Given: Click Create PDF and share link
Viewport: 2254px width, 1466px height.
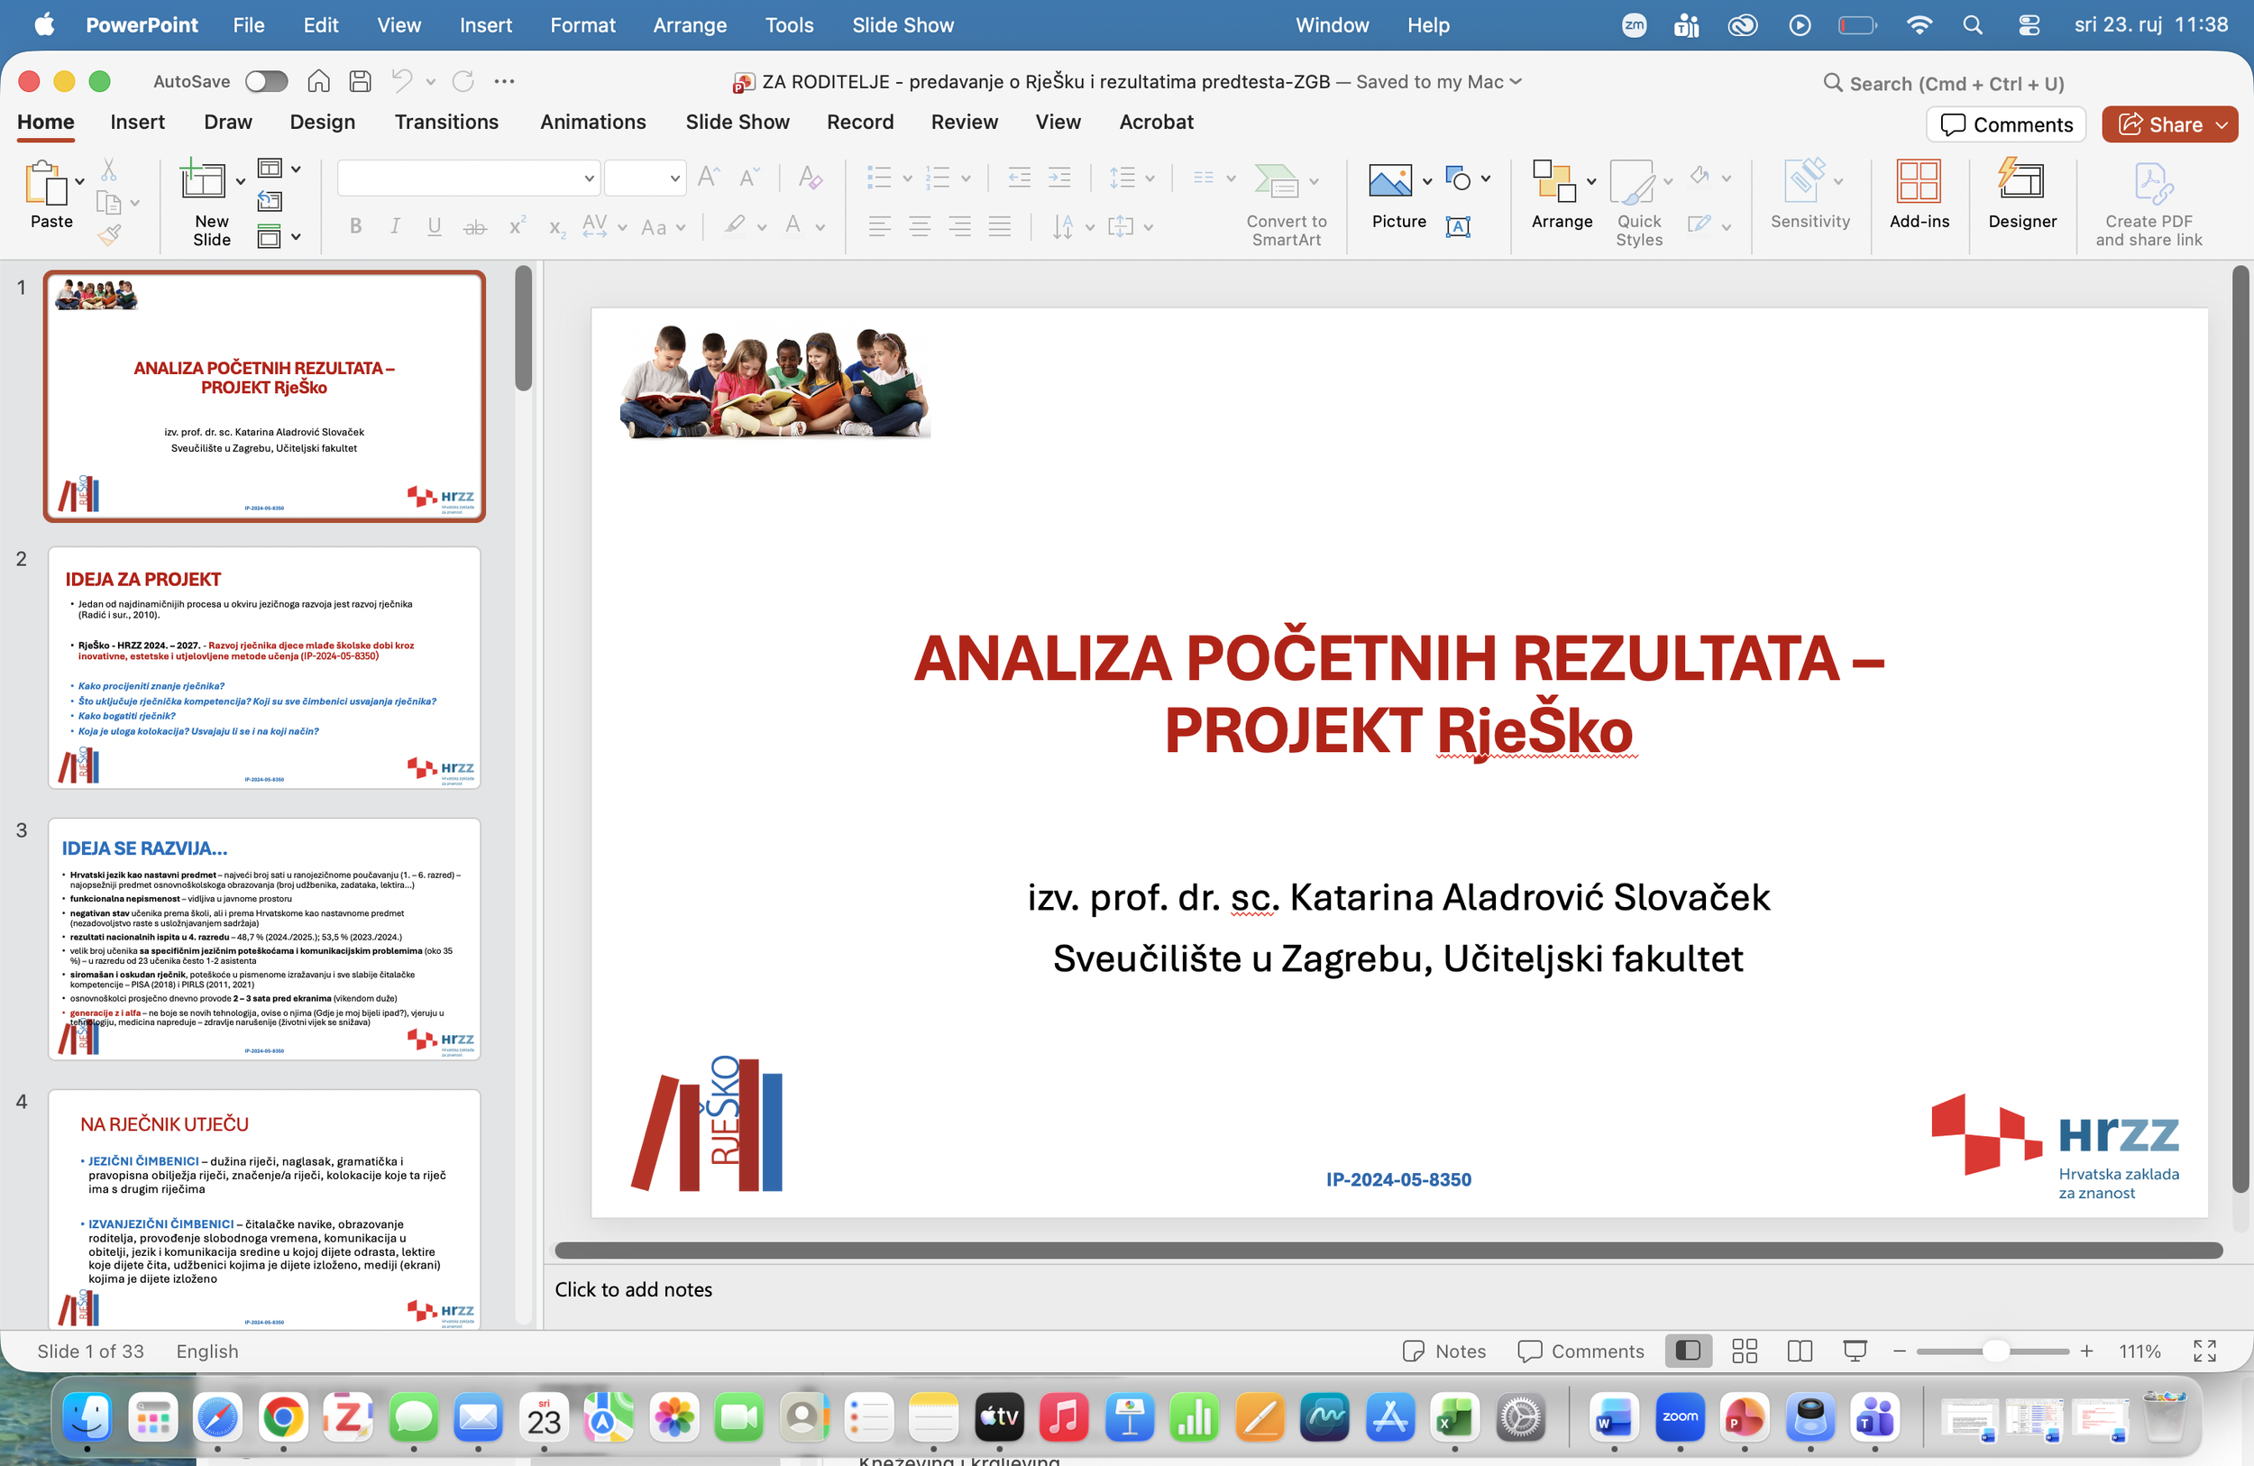Looking at the screenshot, I should 2149,204.
